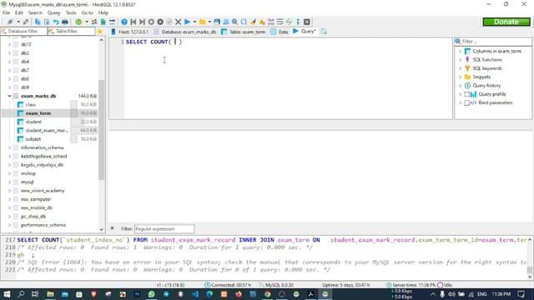Focus the Database filter field
Screen dimensions: 534x300
click(x=24, y=32)
